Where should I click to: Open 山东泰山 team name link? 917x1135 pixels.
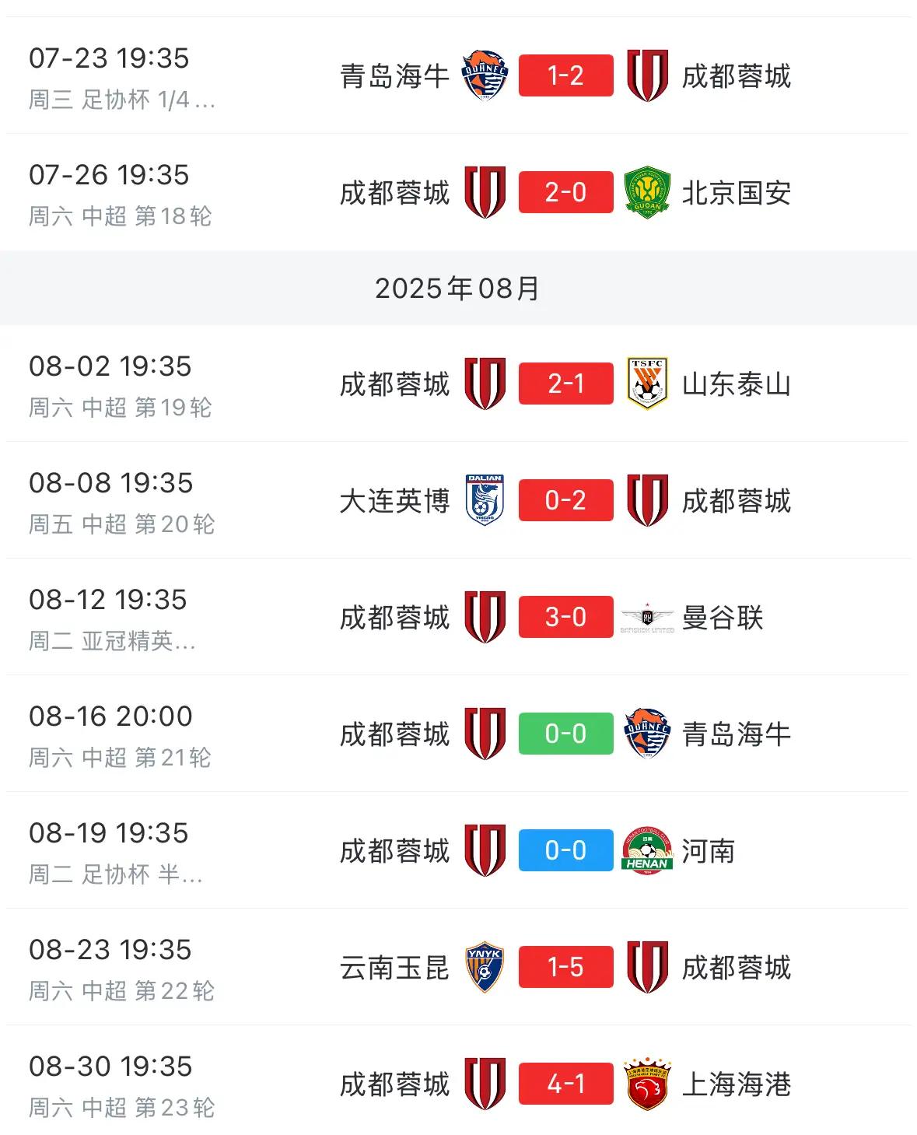737,384
